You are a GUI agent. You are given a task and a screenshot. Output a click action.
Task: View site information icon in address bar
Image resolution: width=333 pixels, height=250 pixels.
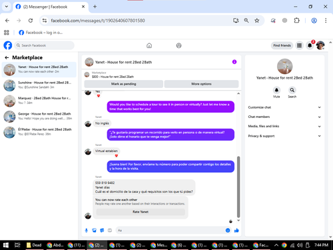pos(45,21)
